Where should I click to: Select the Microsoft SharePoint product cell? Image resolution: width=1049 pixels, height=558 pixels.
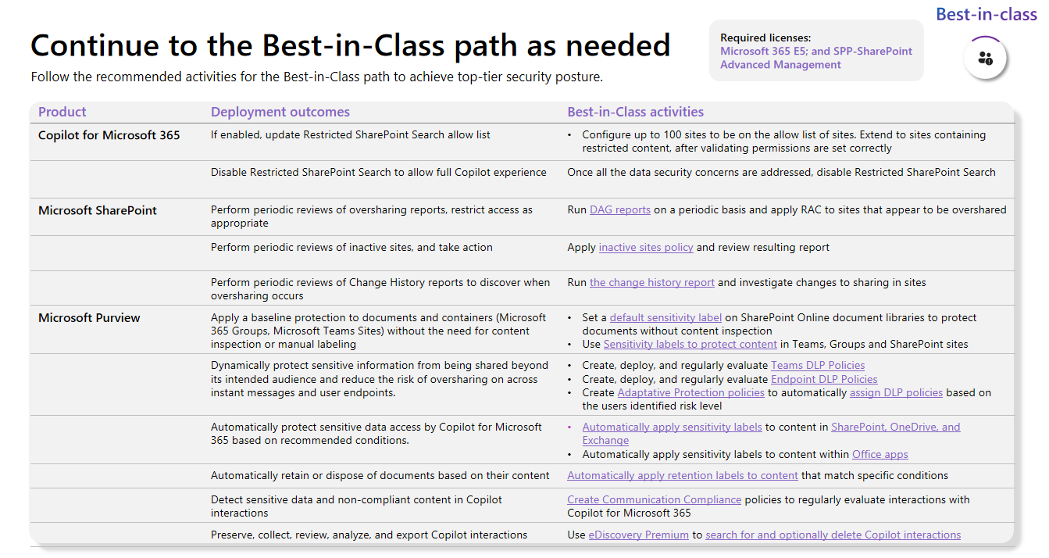tap(98, 209)
